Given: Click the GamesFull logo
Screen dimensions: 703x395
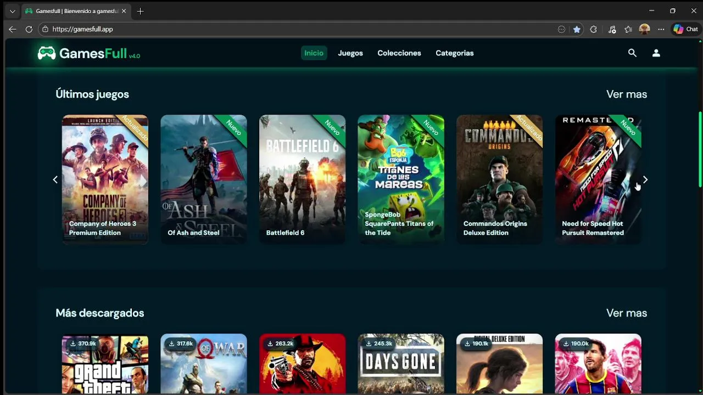Looking at the screenshot, I should [88, 53].
